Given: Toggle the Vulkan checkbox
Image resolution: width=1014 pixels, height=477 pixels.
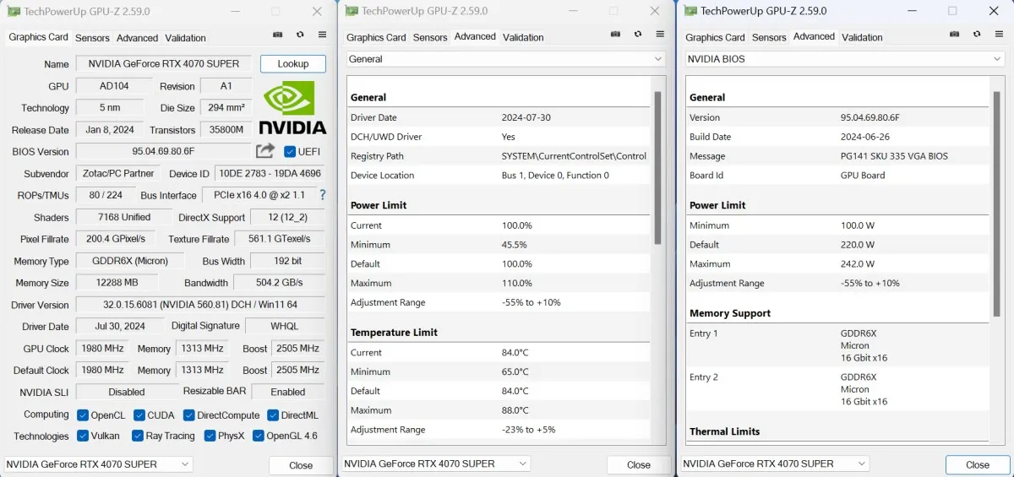Looking at the screenshot, I should [x=83, y=436].
